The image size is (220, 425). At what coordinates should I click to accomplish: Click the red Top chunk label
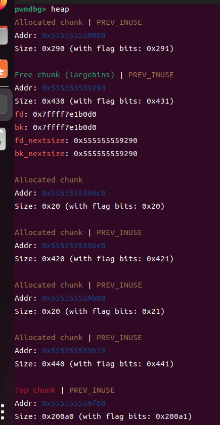tap(35, 390)
